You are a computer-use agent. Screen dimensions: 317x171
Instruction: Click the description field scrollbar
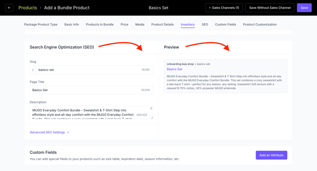(x=151, y=108)
